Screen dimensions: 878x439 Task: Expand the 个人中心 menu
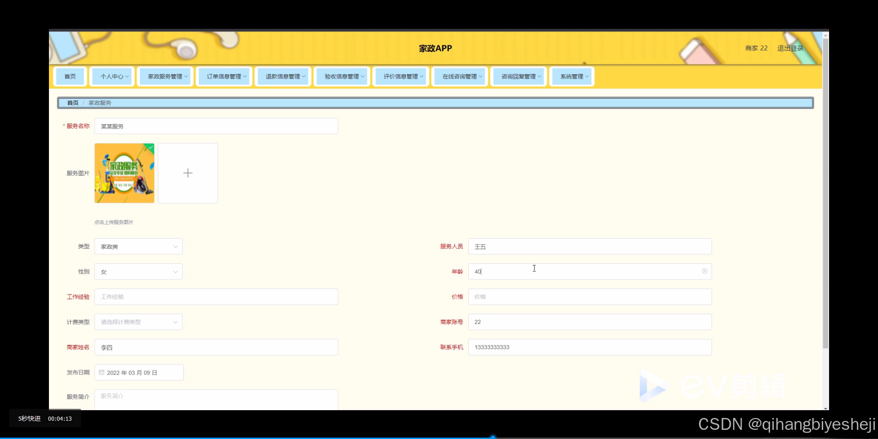[112, 76]
